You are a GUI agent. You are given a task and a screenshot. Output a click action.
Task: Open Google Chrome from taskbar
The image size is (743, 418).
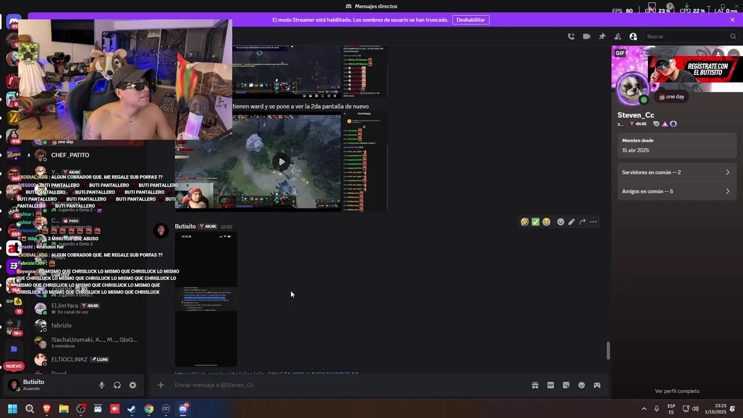coord(149,409)
